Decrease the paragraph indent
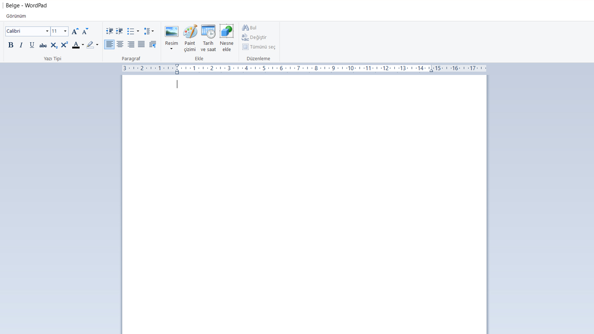The image size is (594, 334). pos(110,31)
